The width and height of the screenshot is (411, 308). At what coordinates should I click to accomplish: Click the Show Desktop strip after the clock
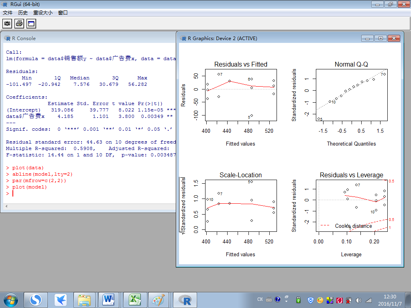(x=409, y=300)
